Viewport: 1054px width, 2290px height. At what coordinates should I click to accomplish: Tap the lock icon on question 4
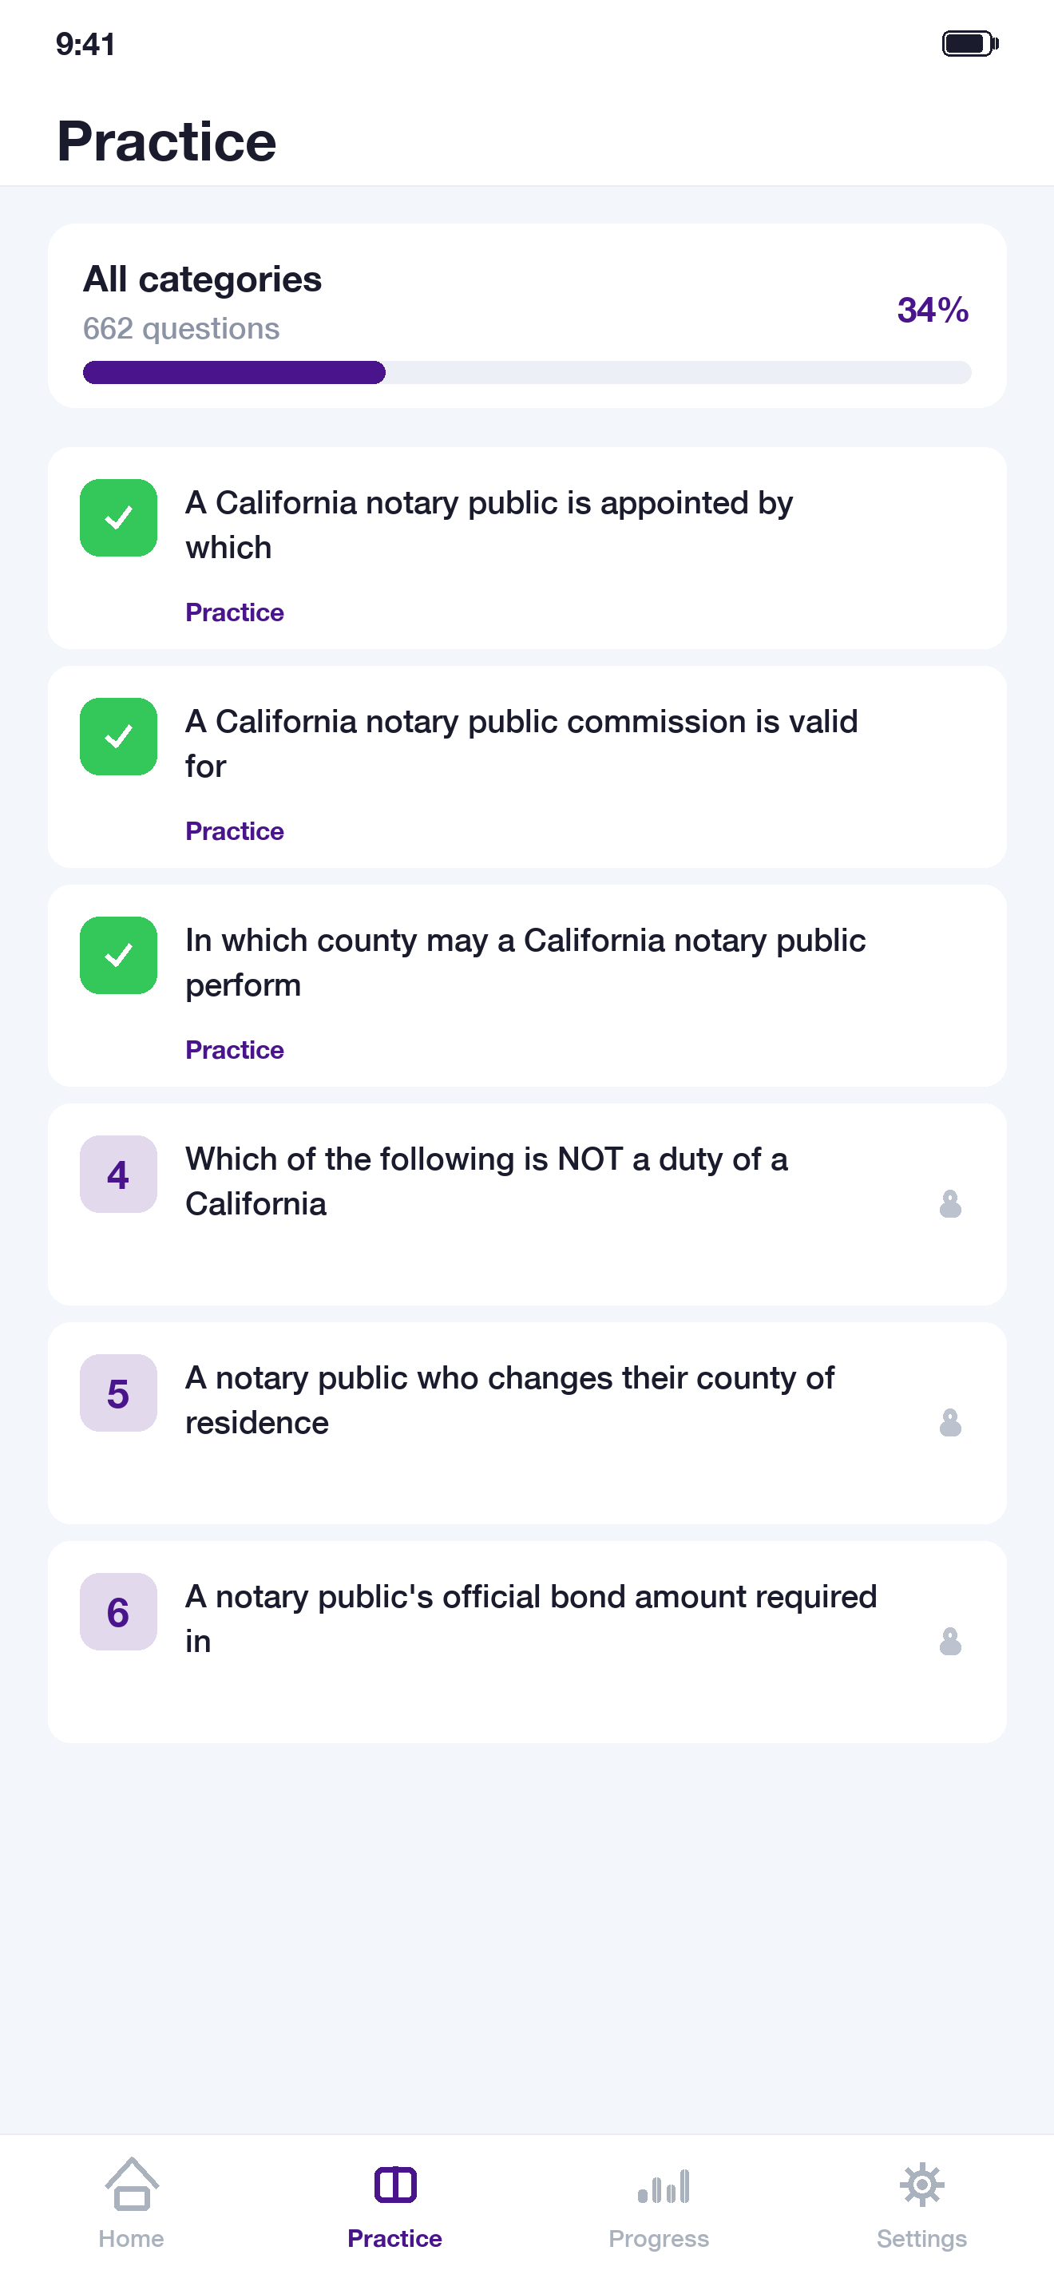click(x=950, y=1203)
